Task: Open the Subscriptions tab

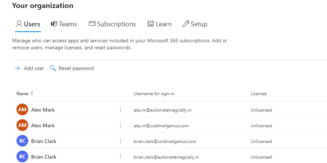Action: (x=112, y=24)
